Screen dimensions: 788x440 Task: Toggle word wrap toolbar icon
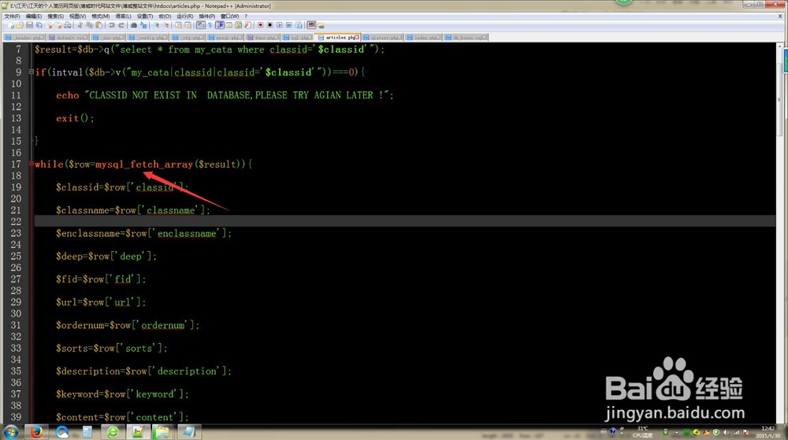pyautogui.click(x=200, y=25)
